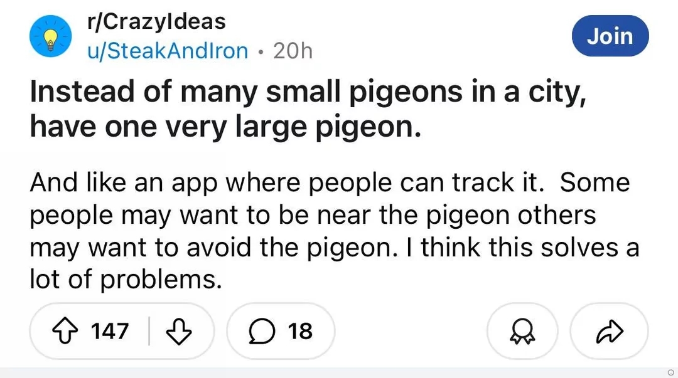
Task: Open u/SteakAndIron's profile
Action: (x=168, y=51)
